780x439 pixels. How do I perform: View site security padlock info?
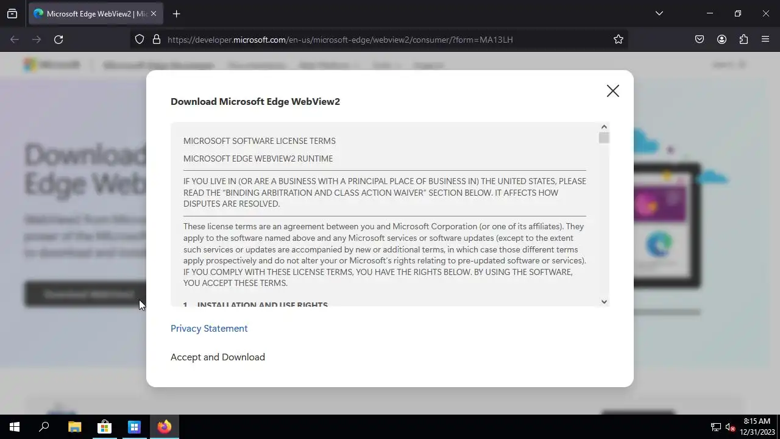(156, 40)
